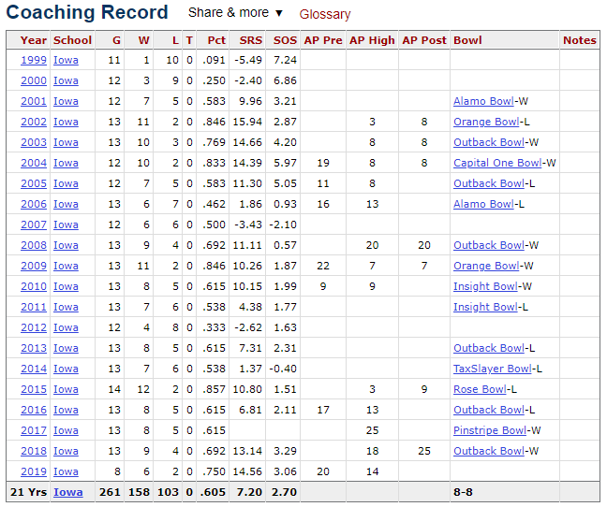Open the 2017 season link

(34, 430)
